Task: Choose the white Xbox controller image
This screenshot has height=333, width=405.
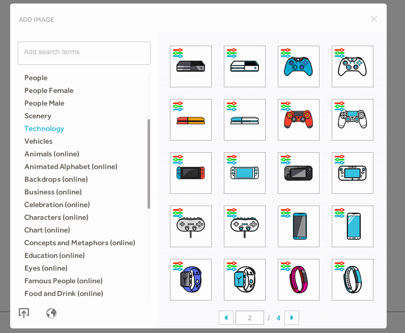Action: click(x=353, y=66)
